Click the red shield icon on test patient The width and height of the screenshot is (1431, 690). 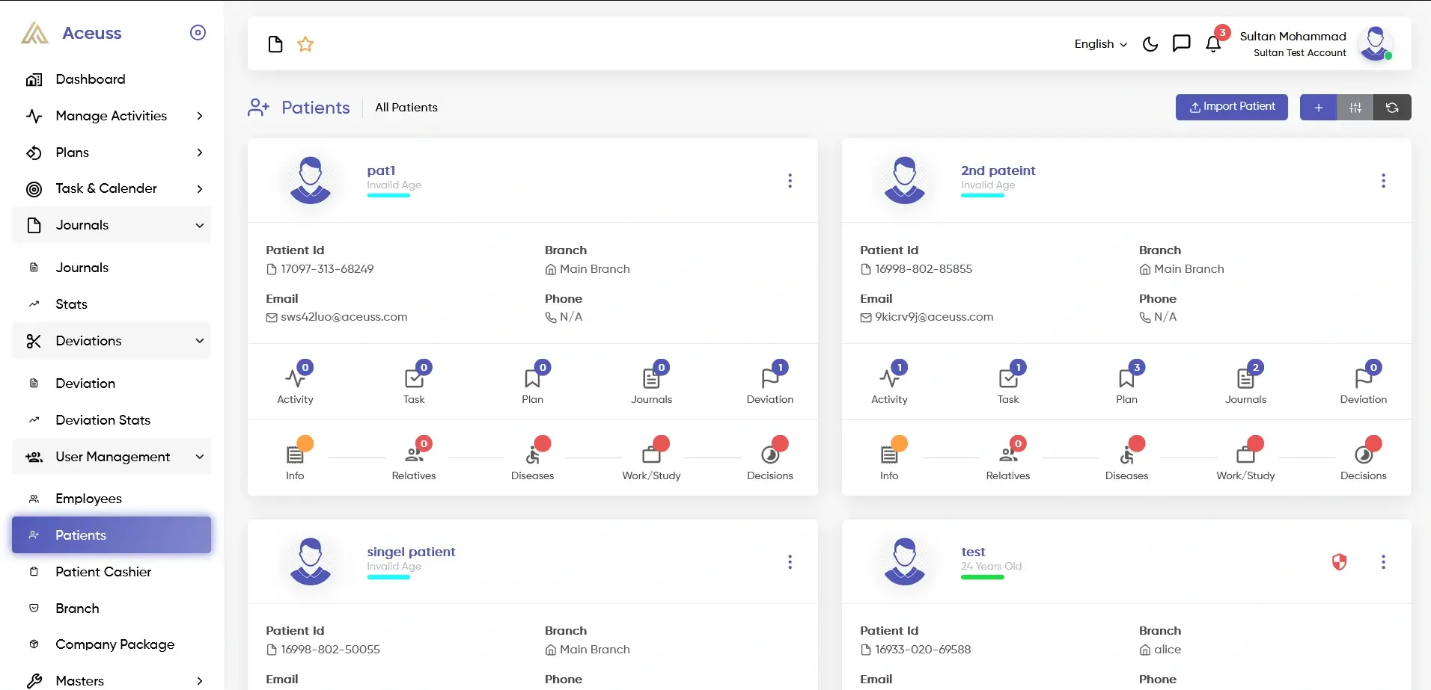click(1340, 562)
